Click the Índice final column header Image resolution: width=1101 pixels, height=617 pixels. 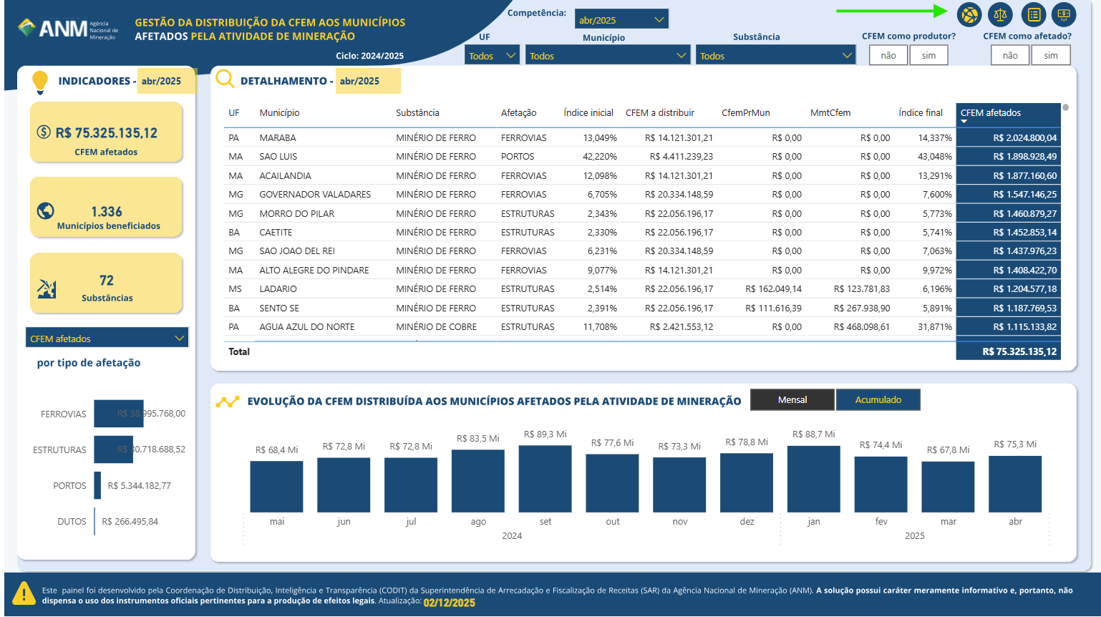coord(920,113)
